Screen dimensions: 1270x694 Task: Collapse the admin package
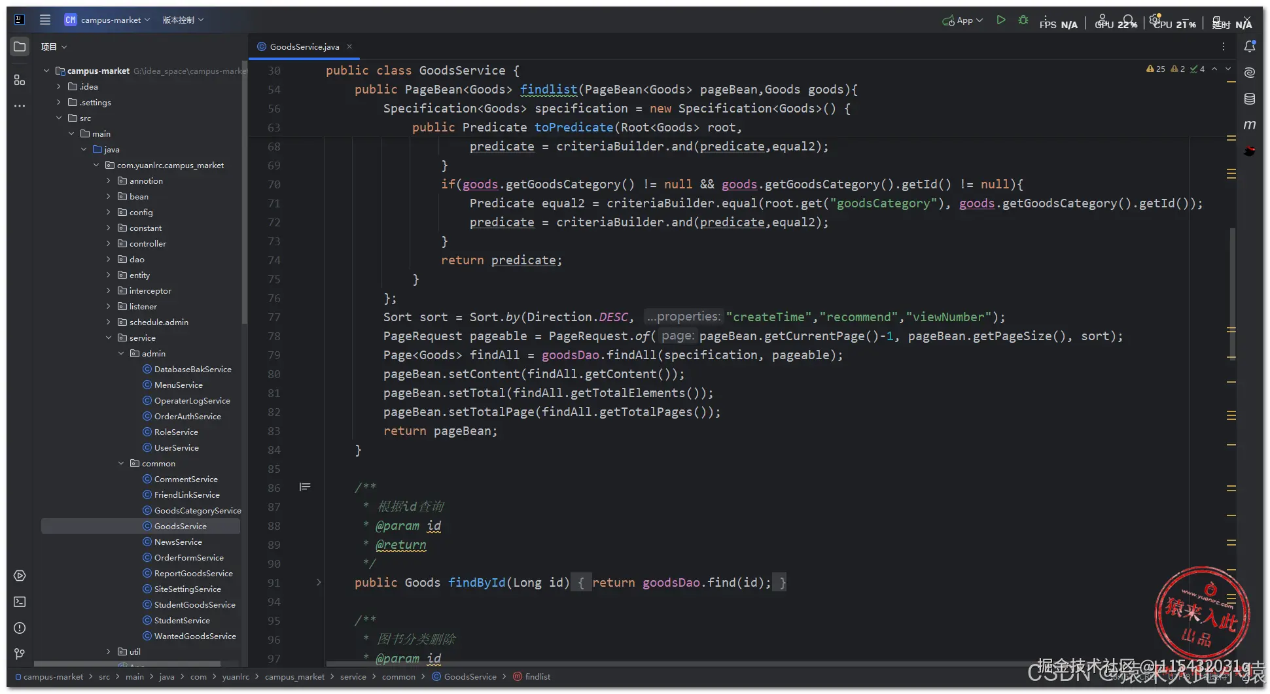(x=121, y=353)
